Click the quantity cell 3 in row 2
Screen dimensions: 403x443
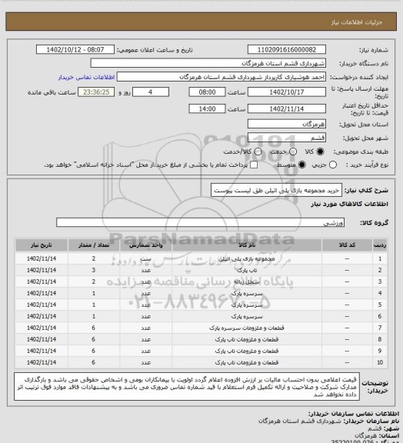point(94,270)
